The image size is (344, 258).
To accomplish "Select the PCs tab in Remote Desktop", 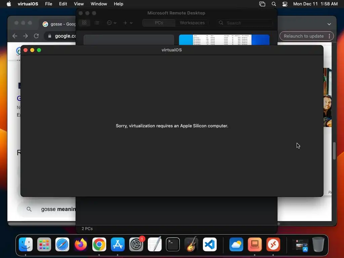I will pyautogui.click(x=159, y=23).
